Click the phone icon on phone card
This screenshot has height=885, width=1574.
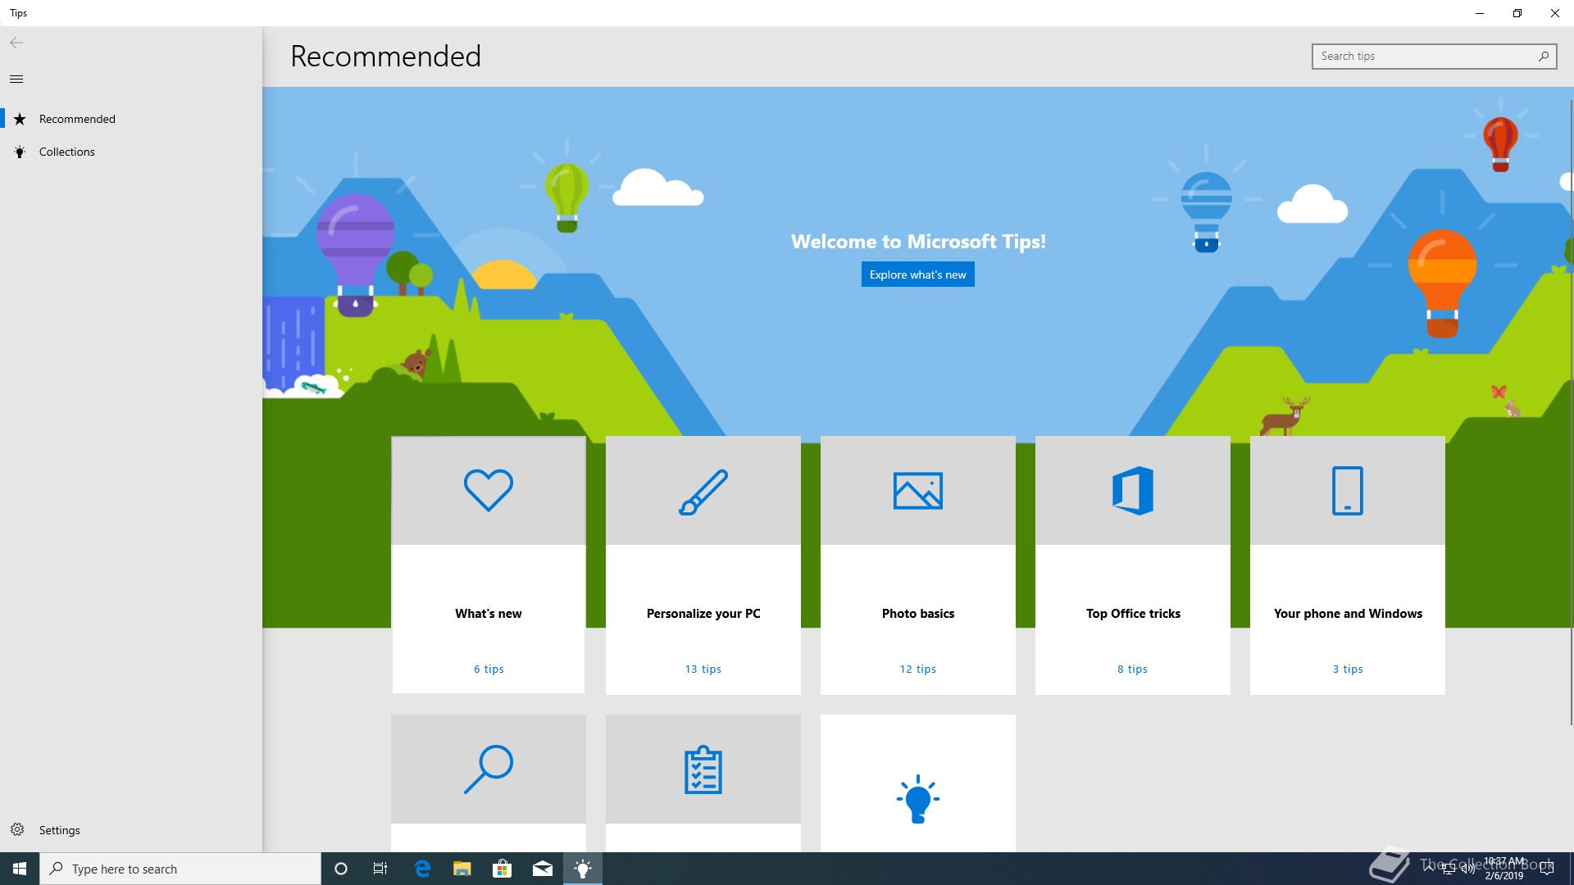coord(1348,490)
